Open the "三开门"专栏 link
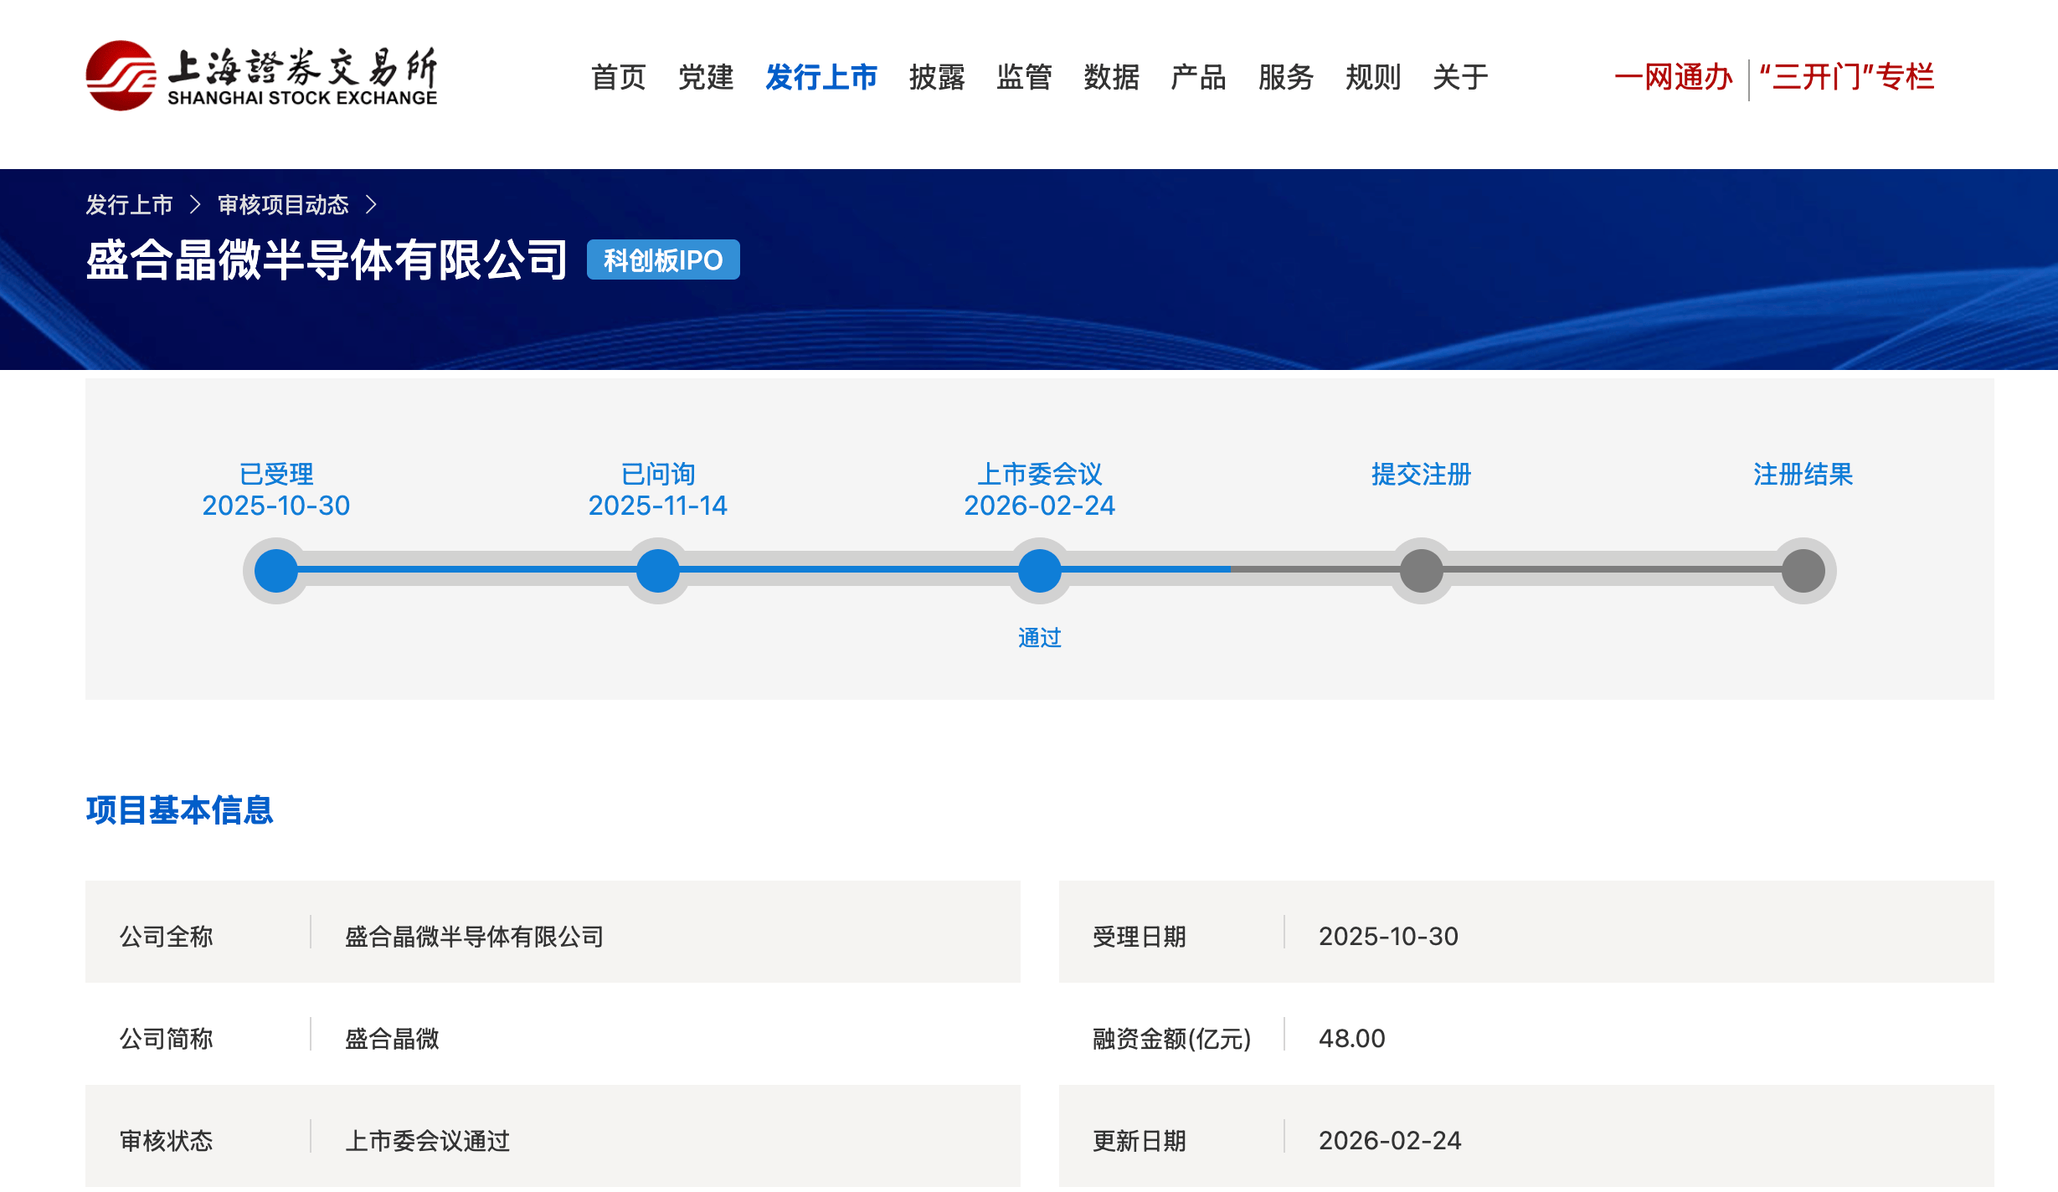This screenshot has width=2058, height=1192. tap(1847, 77)
